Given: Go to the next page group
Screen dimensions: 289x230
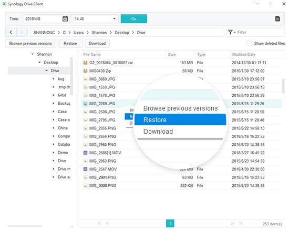Looking at the screenshot, I should click(x=233, y=223).
